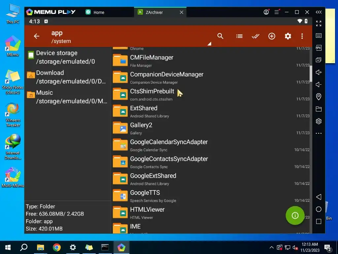Screen dimensions: 338x254
Task: Select the CtsShimPrebuilt folder
Action: click(x=211, y=95)
